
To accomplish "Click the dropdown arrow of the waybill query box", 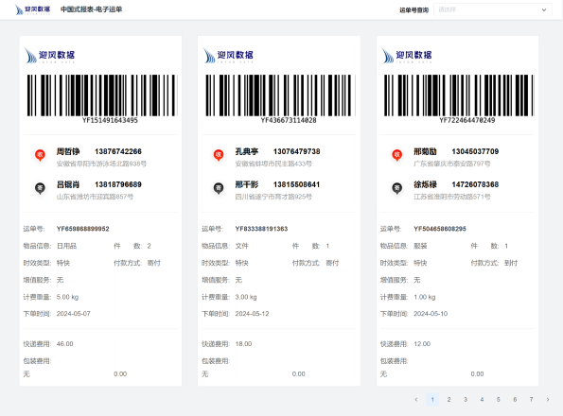I will pos(544,10).
